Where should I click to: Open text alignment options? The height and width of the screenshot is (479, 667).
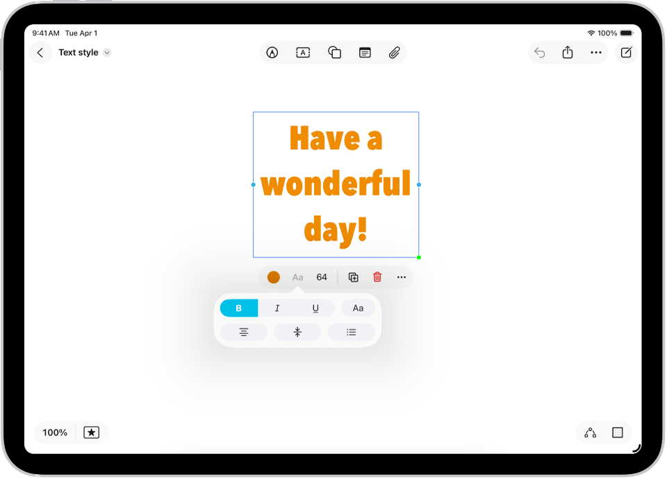(242, 332)
